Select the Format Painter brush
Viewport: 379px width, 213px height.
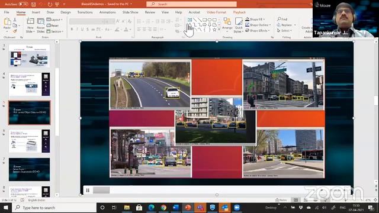15,31
